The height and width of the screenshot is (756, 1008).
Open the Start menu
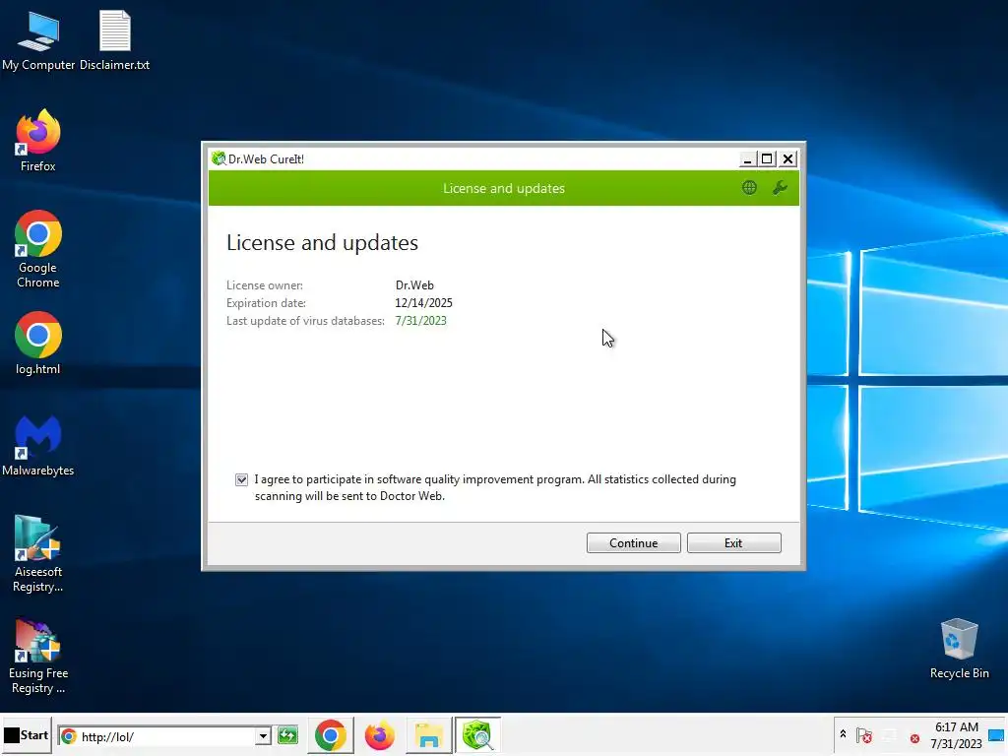pyautogui.click(x=27, y=734)
